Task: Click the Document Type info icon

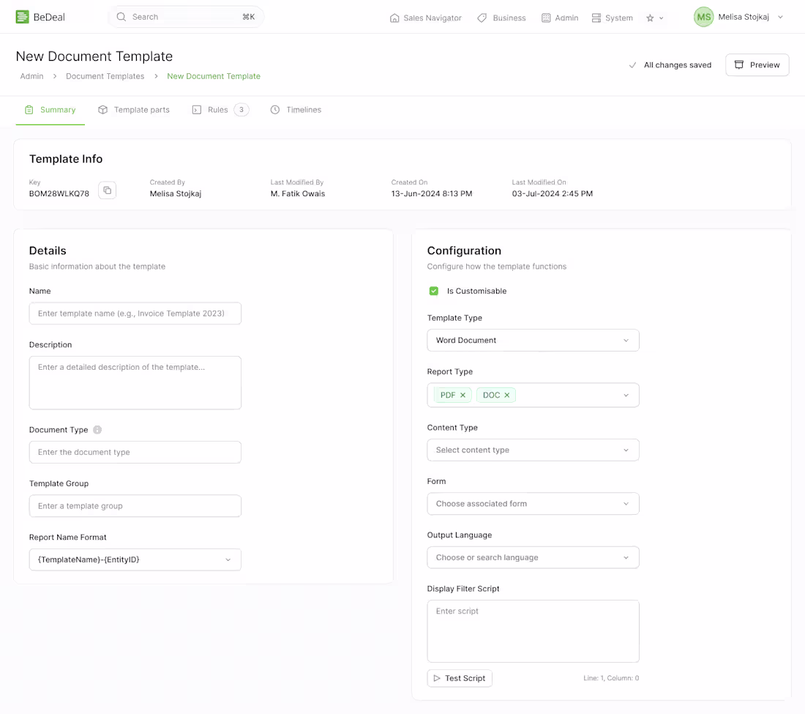Action: pyautogui.click(x=97, y=430)
